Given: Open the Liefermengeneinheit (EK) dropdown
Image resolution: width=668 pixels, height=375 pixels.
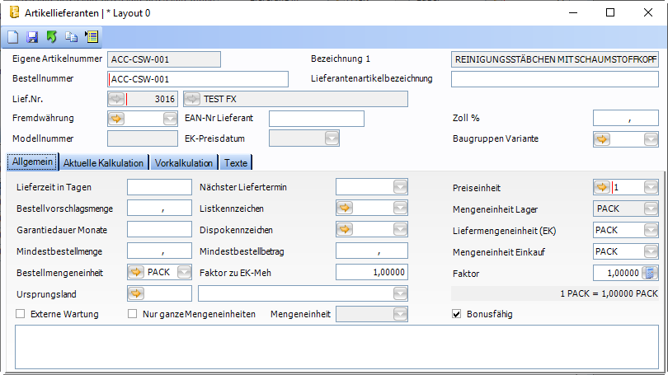Looking at the screenshot, I should [x=651, y=230].
